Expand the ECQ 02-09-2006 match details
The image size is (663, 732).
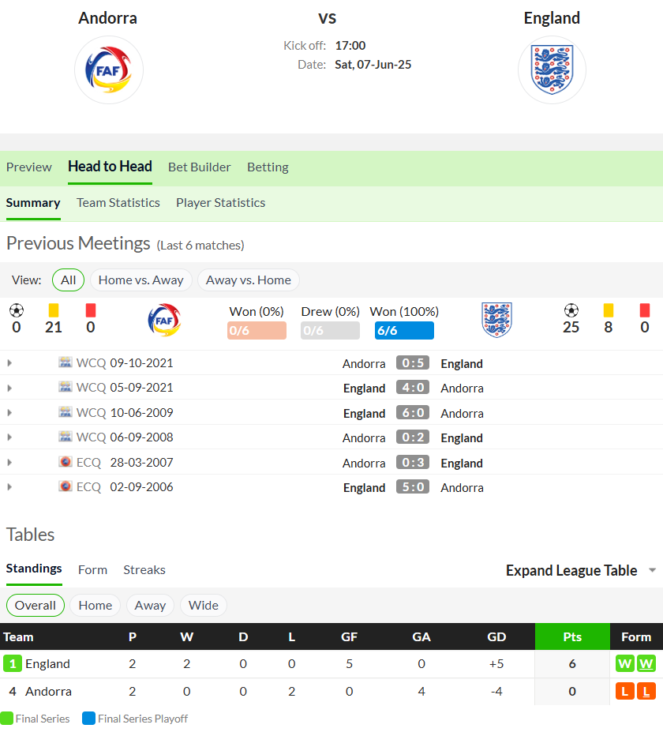pyautogui.click(x=9, y=487)
